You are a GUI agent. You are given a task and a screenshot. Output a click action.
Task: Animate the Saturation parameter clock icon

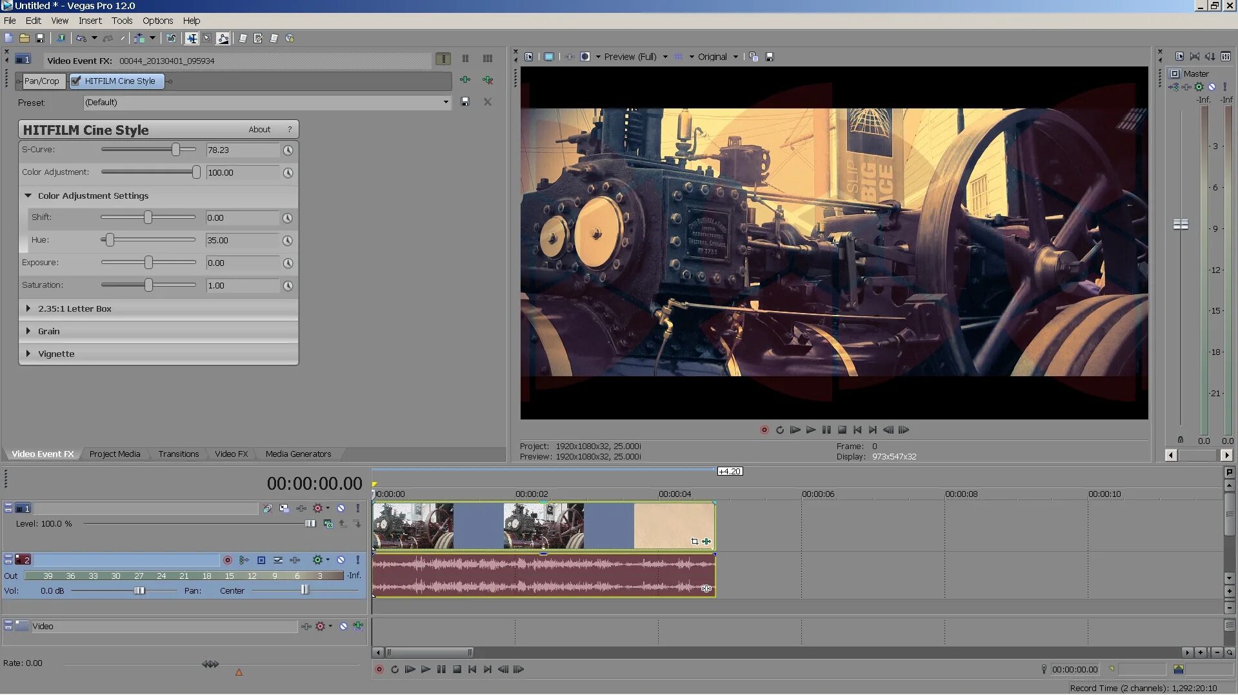(288, 285)
